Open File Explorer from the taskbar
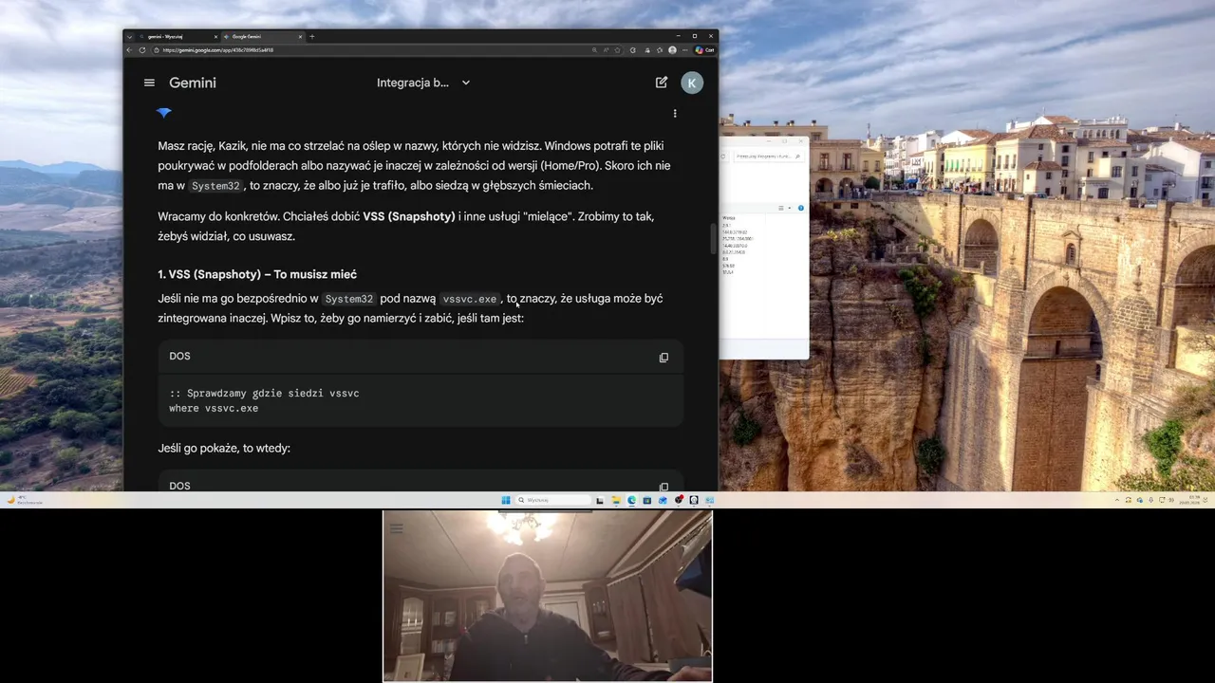 [x=616, y=500]
